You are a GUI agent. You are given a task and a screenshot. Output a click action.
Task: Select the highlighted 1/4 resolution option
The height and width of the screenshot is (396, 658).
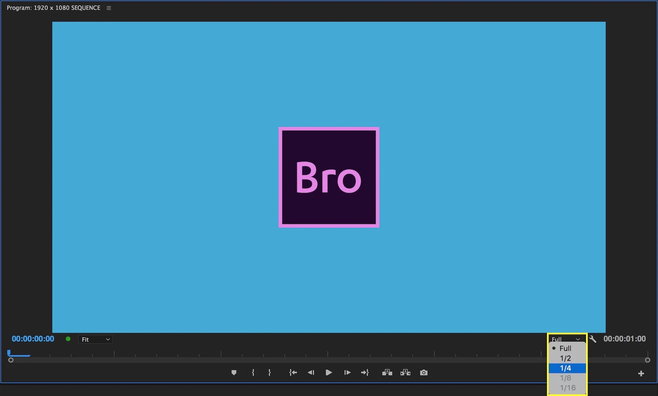point(566,368)
